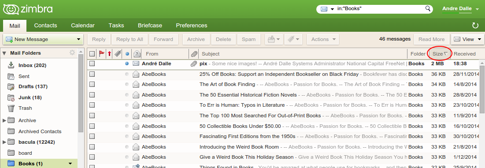
Task: Open the tag icon dropdown
Action: [293, 39]
